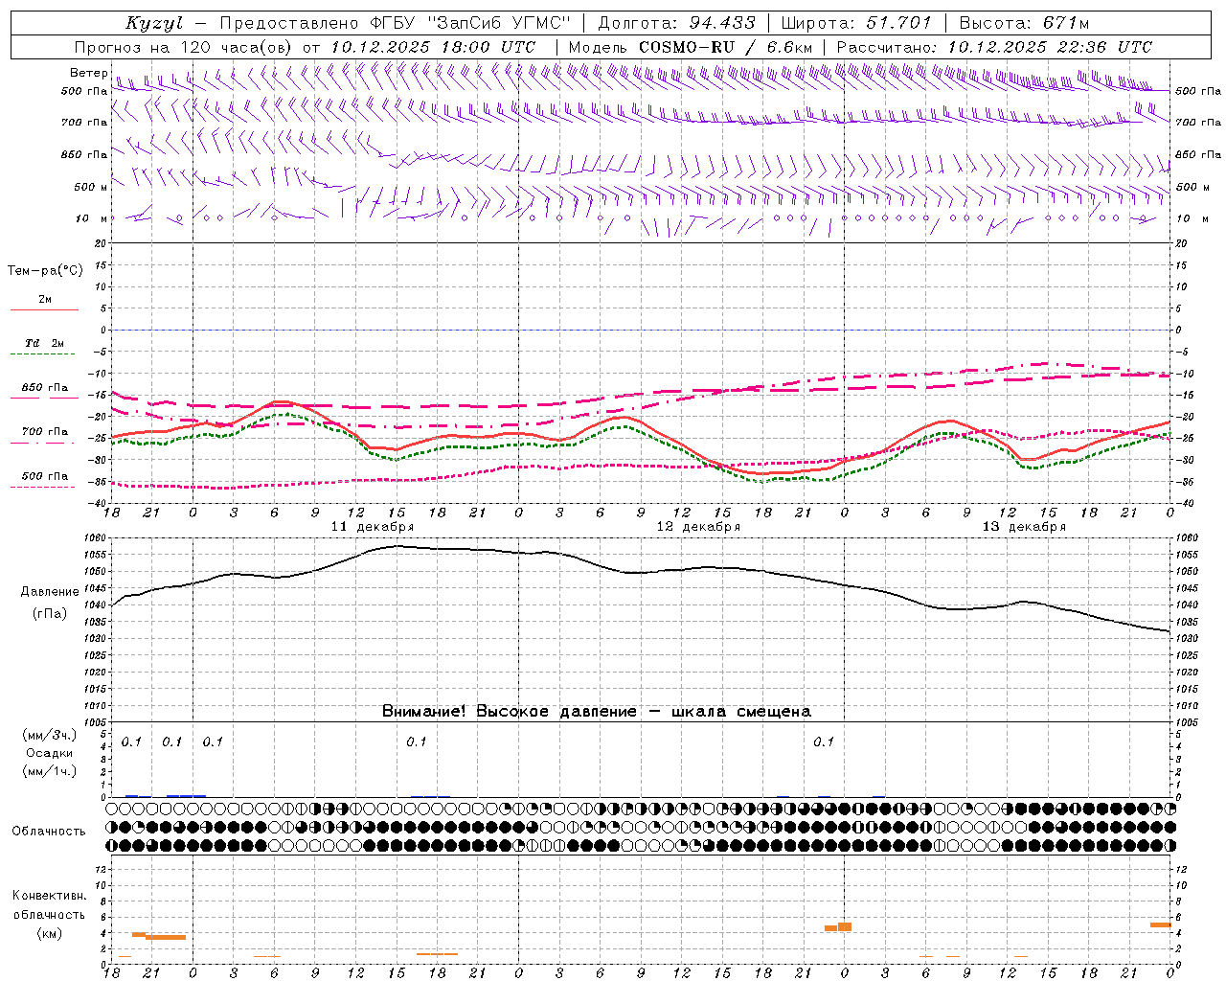Click the "Высота: 671м" header field
The width and height of the screenshot is (1226, 981).
point(1024,23)
